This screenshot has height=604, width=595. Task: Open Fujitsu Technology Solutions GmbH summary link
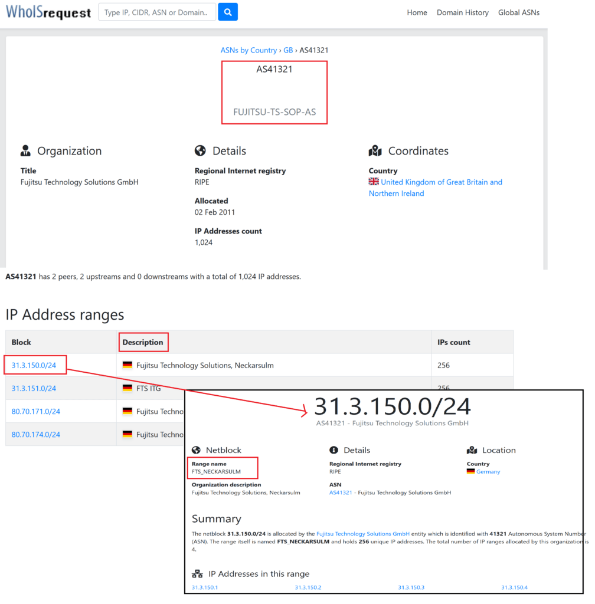362,534
